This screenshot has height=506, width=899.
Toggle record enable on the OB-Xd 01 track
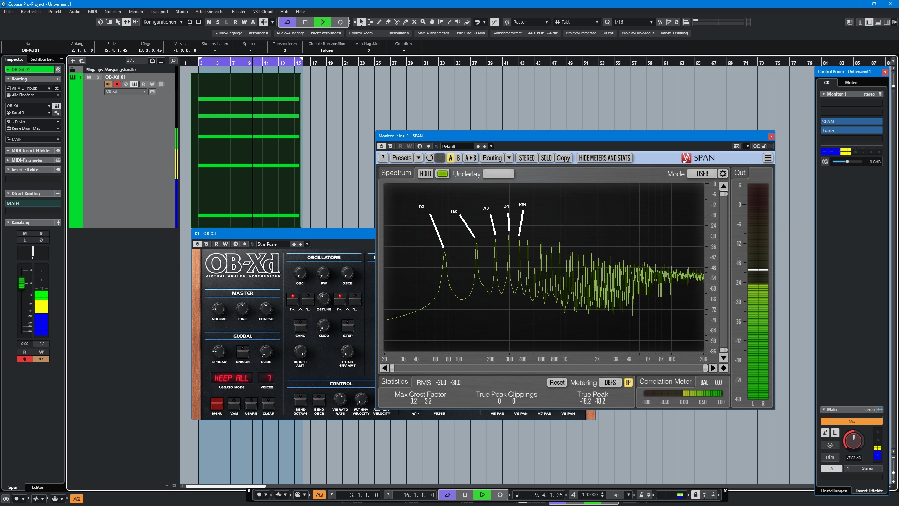coord(117,84)
